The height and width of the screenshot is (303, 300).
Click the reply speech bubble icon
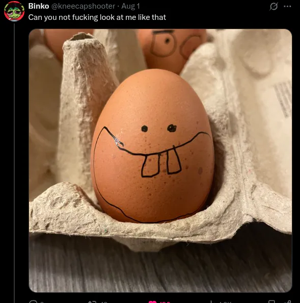pos(33,302)
